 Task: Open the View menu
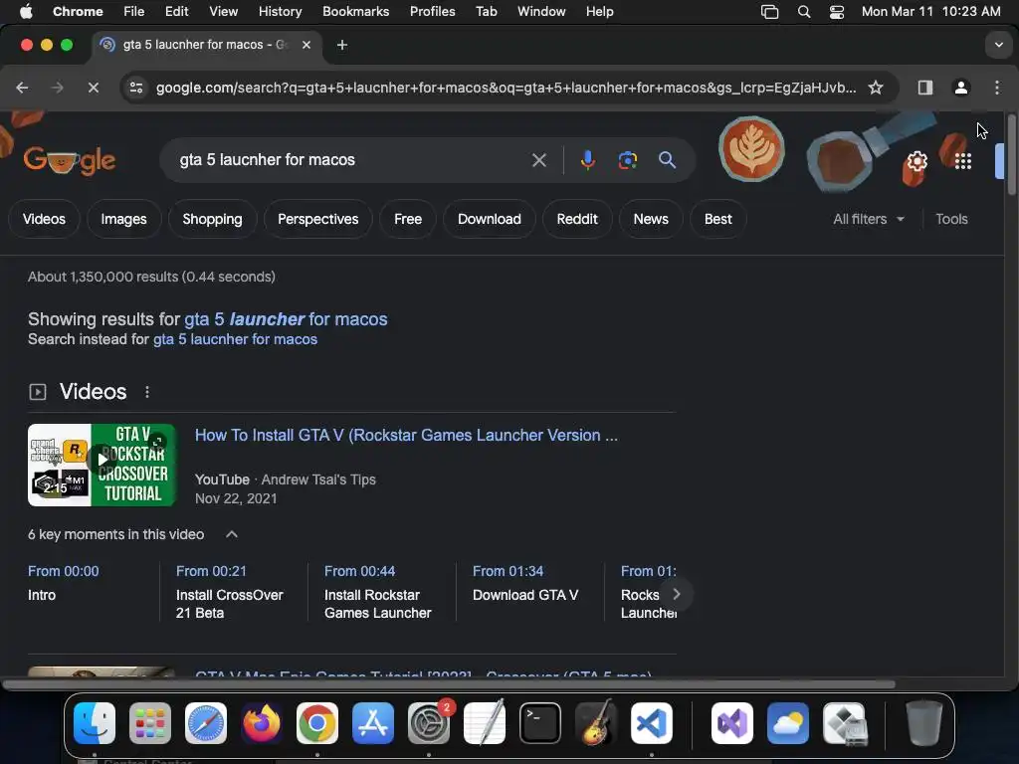pos(224,12)
